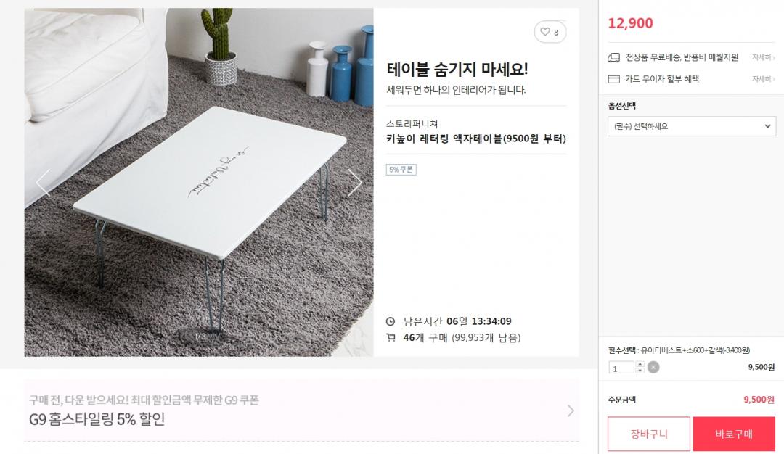Click 자세히 link for free shipping info
This screenshot has width=784, height=454.
pos(763,57)
